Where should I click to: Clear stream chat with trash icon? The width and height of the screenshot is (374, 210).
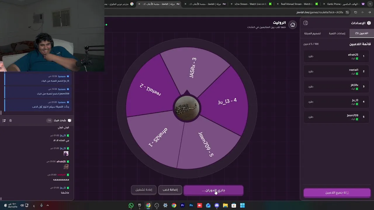(11, 120)
